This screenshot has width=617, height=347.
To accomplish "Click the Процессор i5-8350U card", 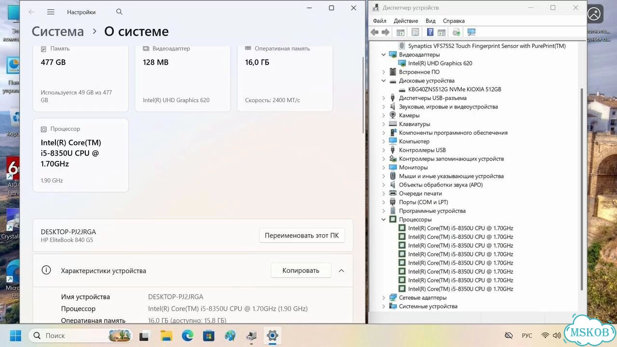I will pyautogui.click(x=80, y=155).
